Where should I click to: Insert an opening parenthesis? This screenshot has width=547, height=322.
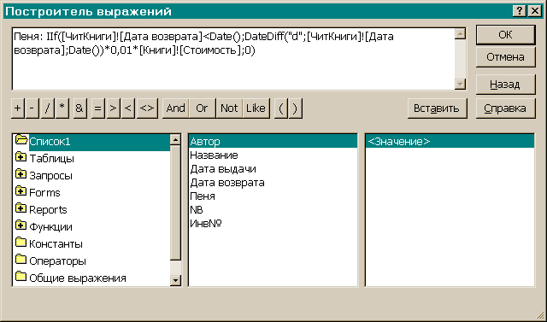(x=281, y=108)
